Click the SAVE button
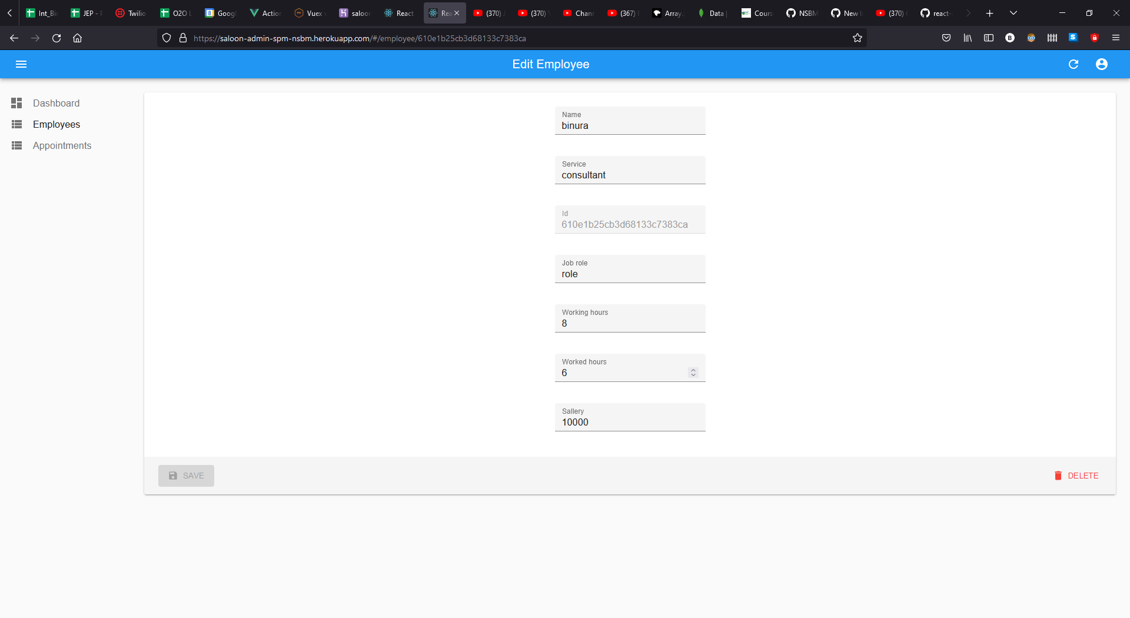Screen dimensions: 1130x618 pyautogui.click(x=185, y=476)
